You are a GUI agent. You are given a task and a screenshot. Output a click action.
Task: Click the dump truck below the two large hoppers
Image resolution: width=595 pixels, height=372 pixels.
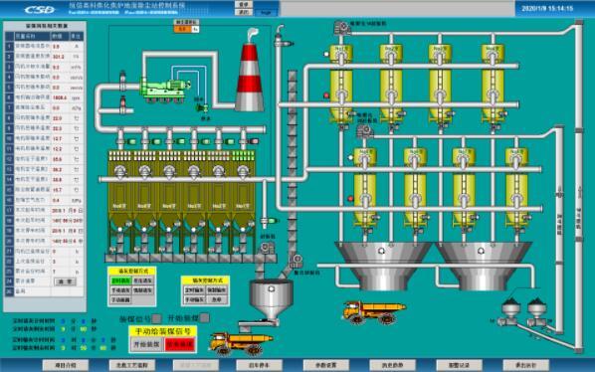point(374,311)
